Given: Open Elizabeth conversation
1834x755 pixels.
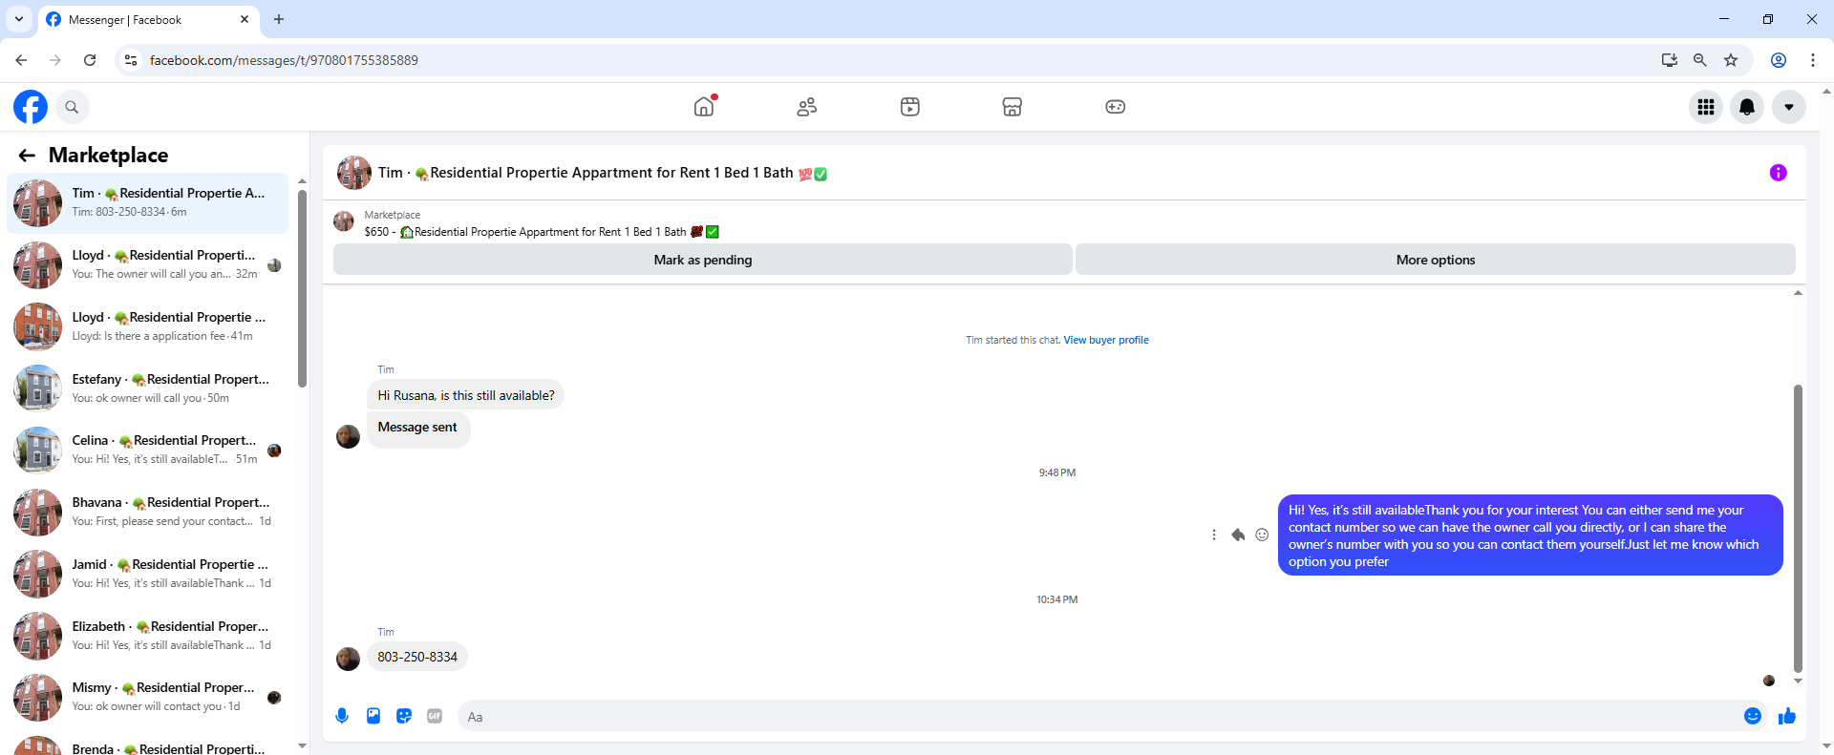Looking at the screenshot, I should click(x=148, y=636).
